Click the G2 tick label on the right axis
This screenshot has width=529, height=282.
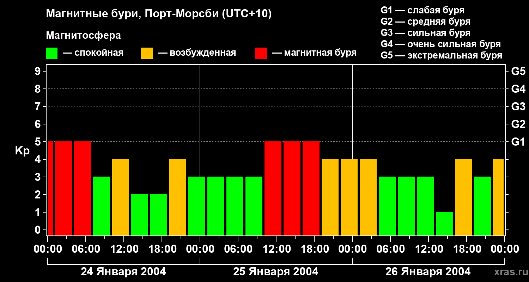click(518, 124)
